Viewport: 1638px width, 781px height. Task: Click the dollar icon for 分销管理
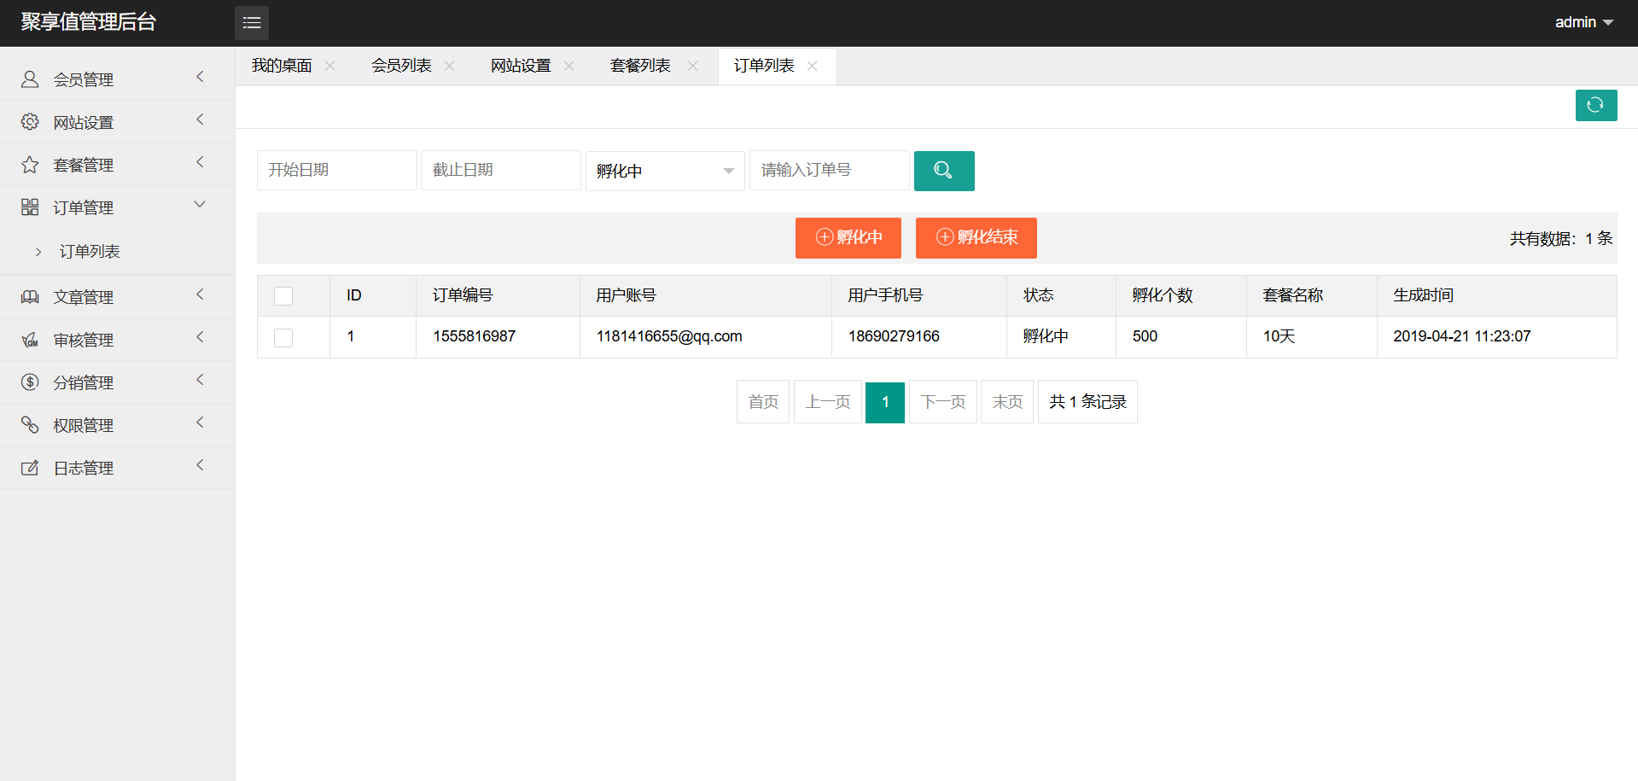click(x=30, y=382)
